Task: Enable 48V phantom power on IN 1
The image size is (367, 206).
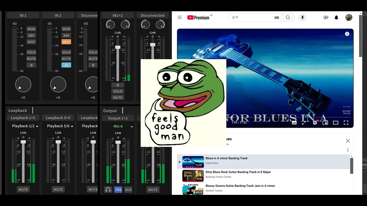Action: (x=31, y=35)
